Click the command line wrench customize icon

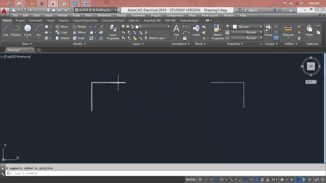click(x=3, y=173)
